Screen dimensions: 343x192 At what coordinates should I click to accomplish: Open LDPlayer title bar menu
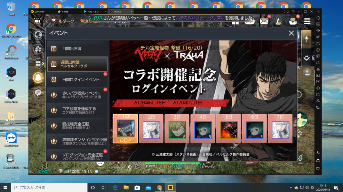tap(293, 11)
